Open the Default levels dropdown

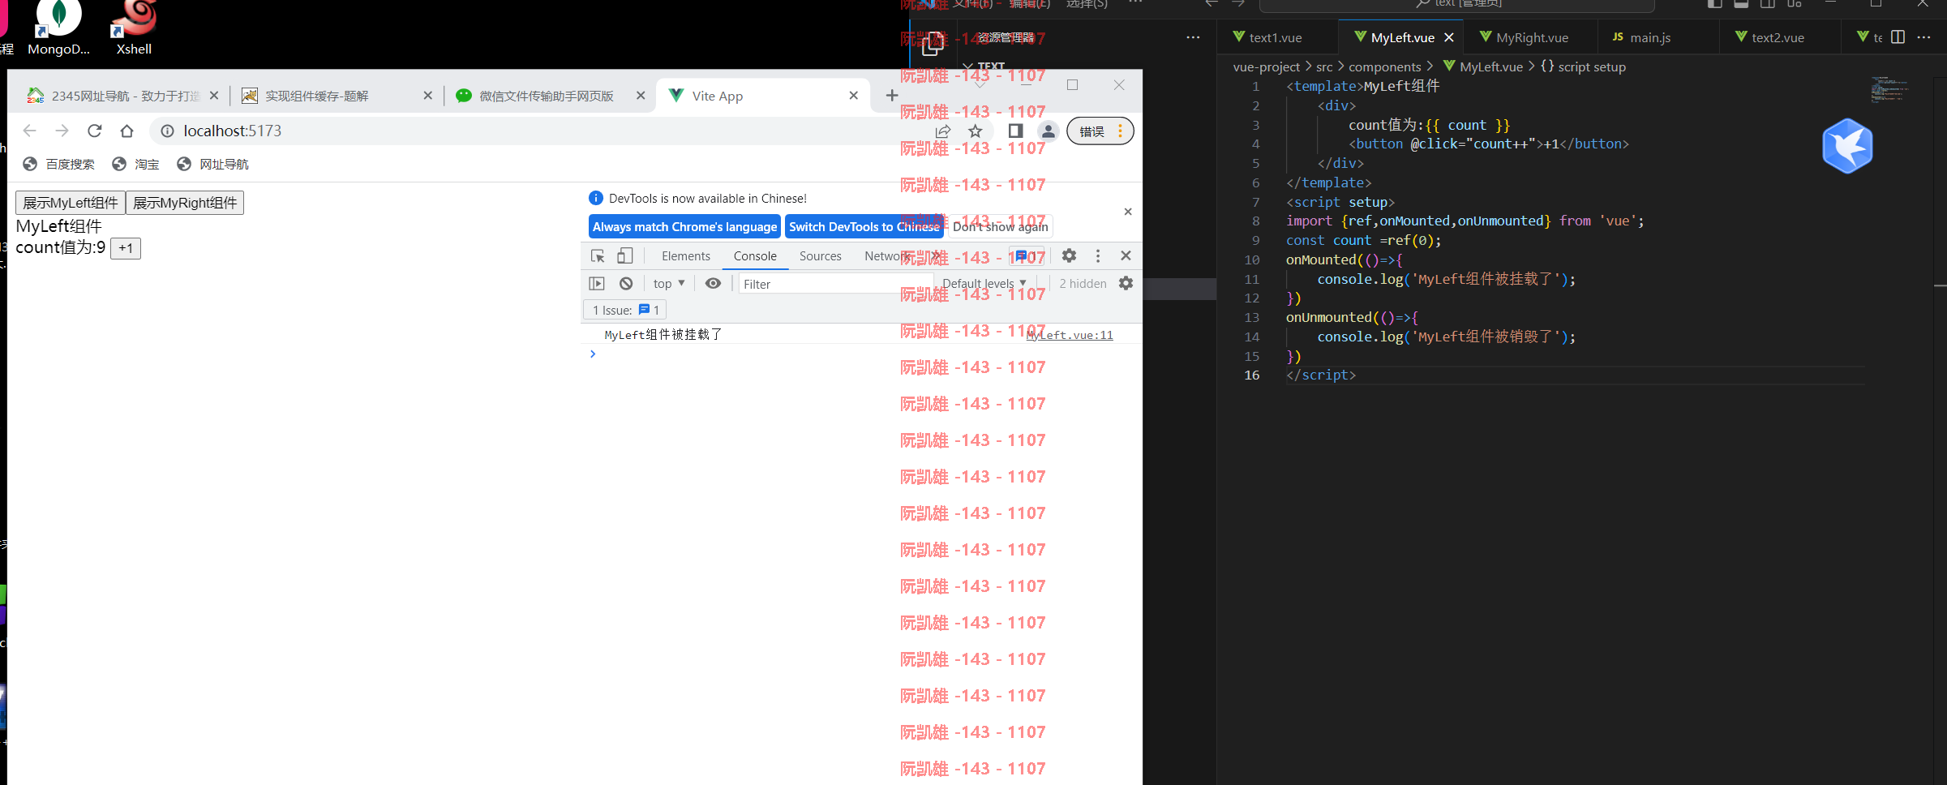(x=984, y=284)
